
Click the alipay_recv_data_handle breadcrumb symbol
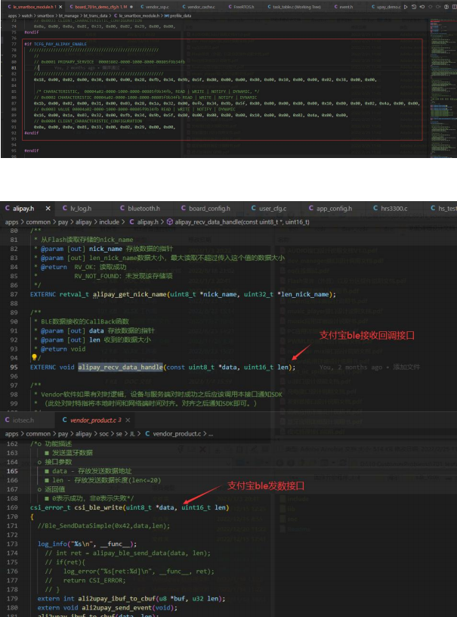(x=242, y=222)
